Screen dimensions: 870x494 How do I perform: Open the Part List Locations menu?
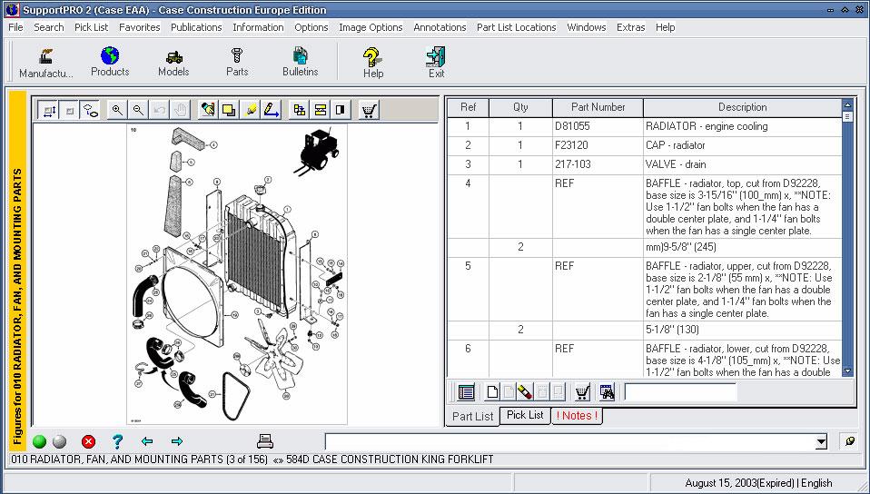pos(517,27)
